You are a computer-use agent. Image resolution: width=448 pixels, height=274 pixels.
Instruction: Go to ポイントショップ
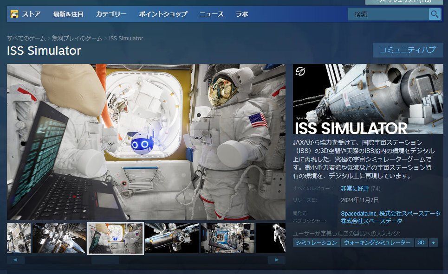point(163,14)
